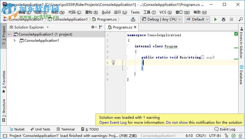Click the 6:10 caret position indicator
The image size is (245, 139).
189,136
